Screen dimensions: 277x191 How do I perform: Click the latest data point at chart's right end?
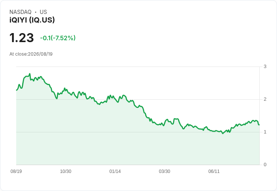coord(259,125)
